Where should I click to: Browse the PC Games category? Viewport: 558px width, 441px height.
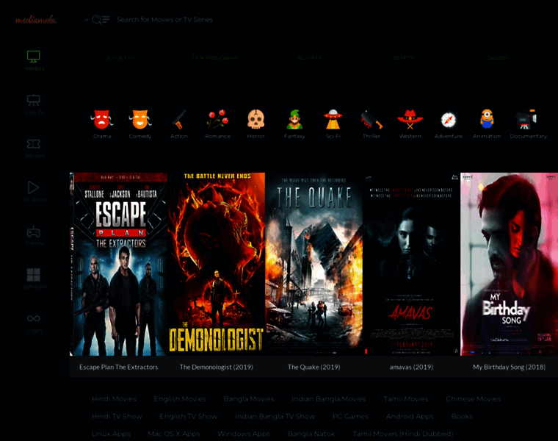[x=350, y=417]
